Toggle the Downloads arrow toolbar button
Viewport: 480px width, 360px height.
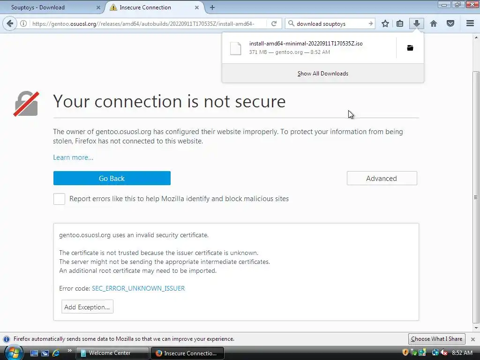tap(416, 23)
